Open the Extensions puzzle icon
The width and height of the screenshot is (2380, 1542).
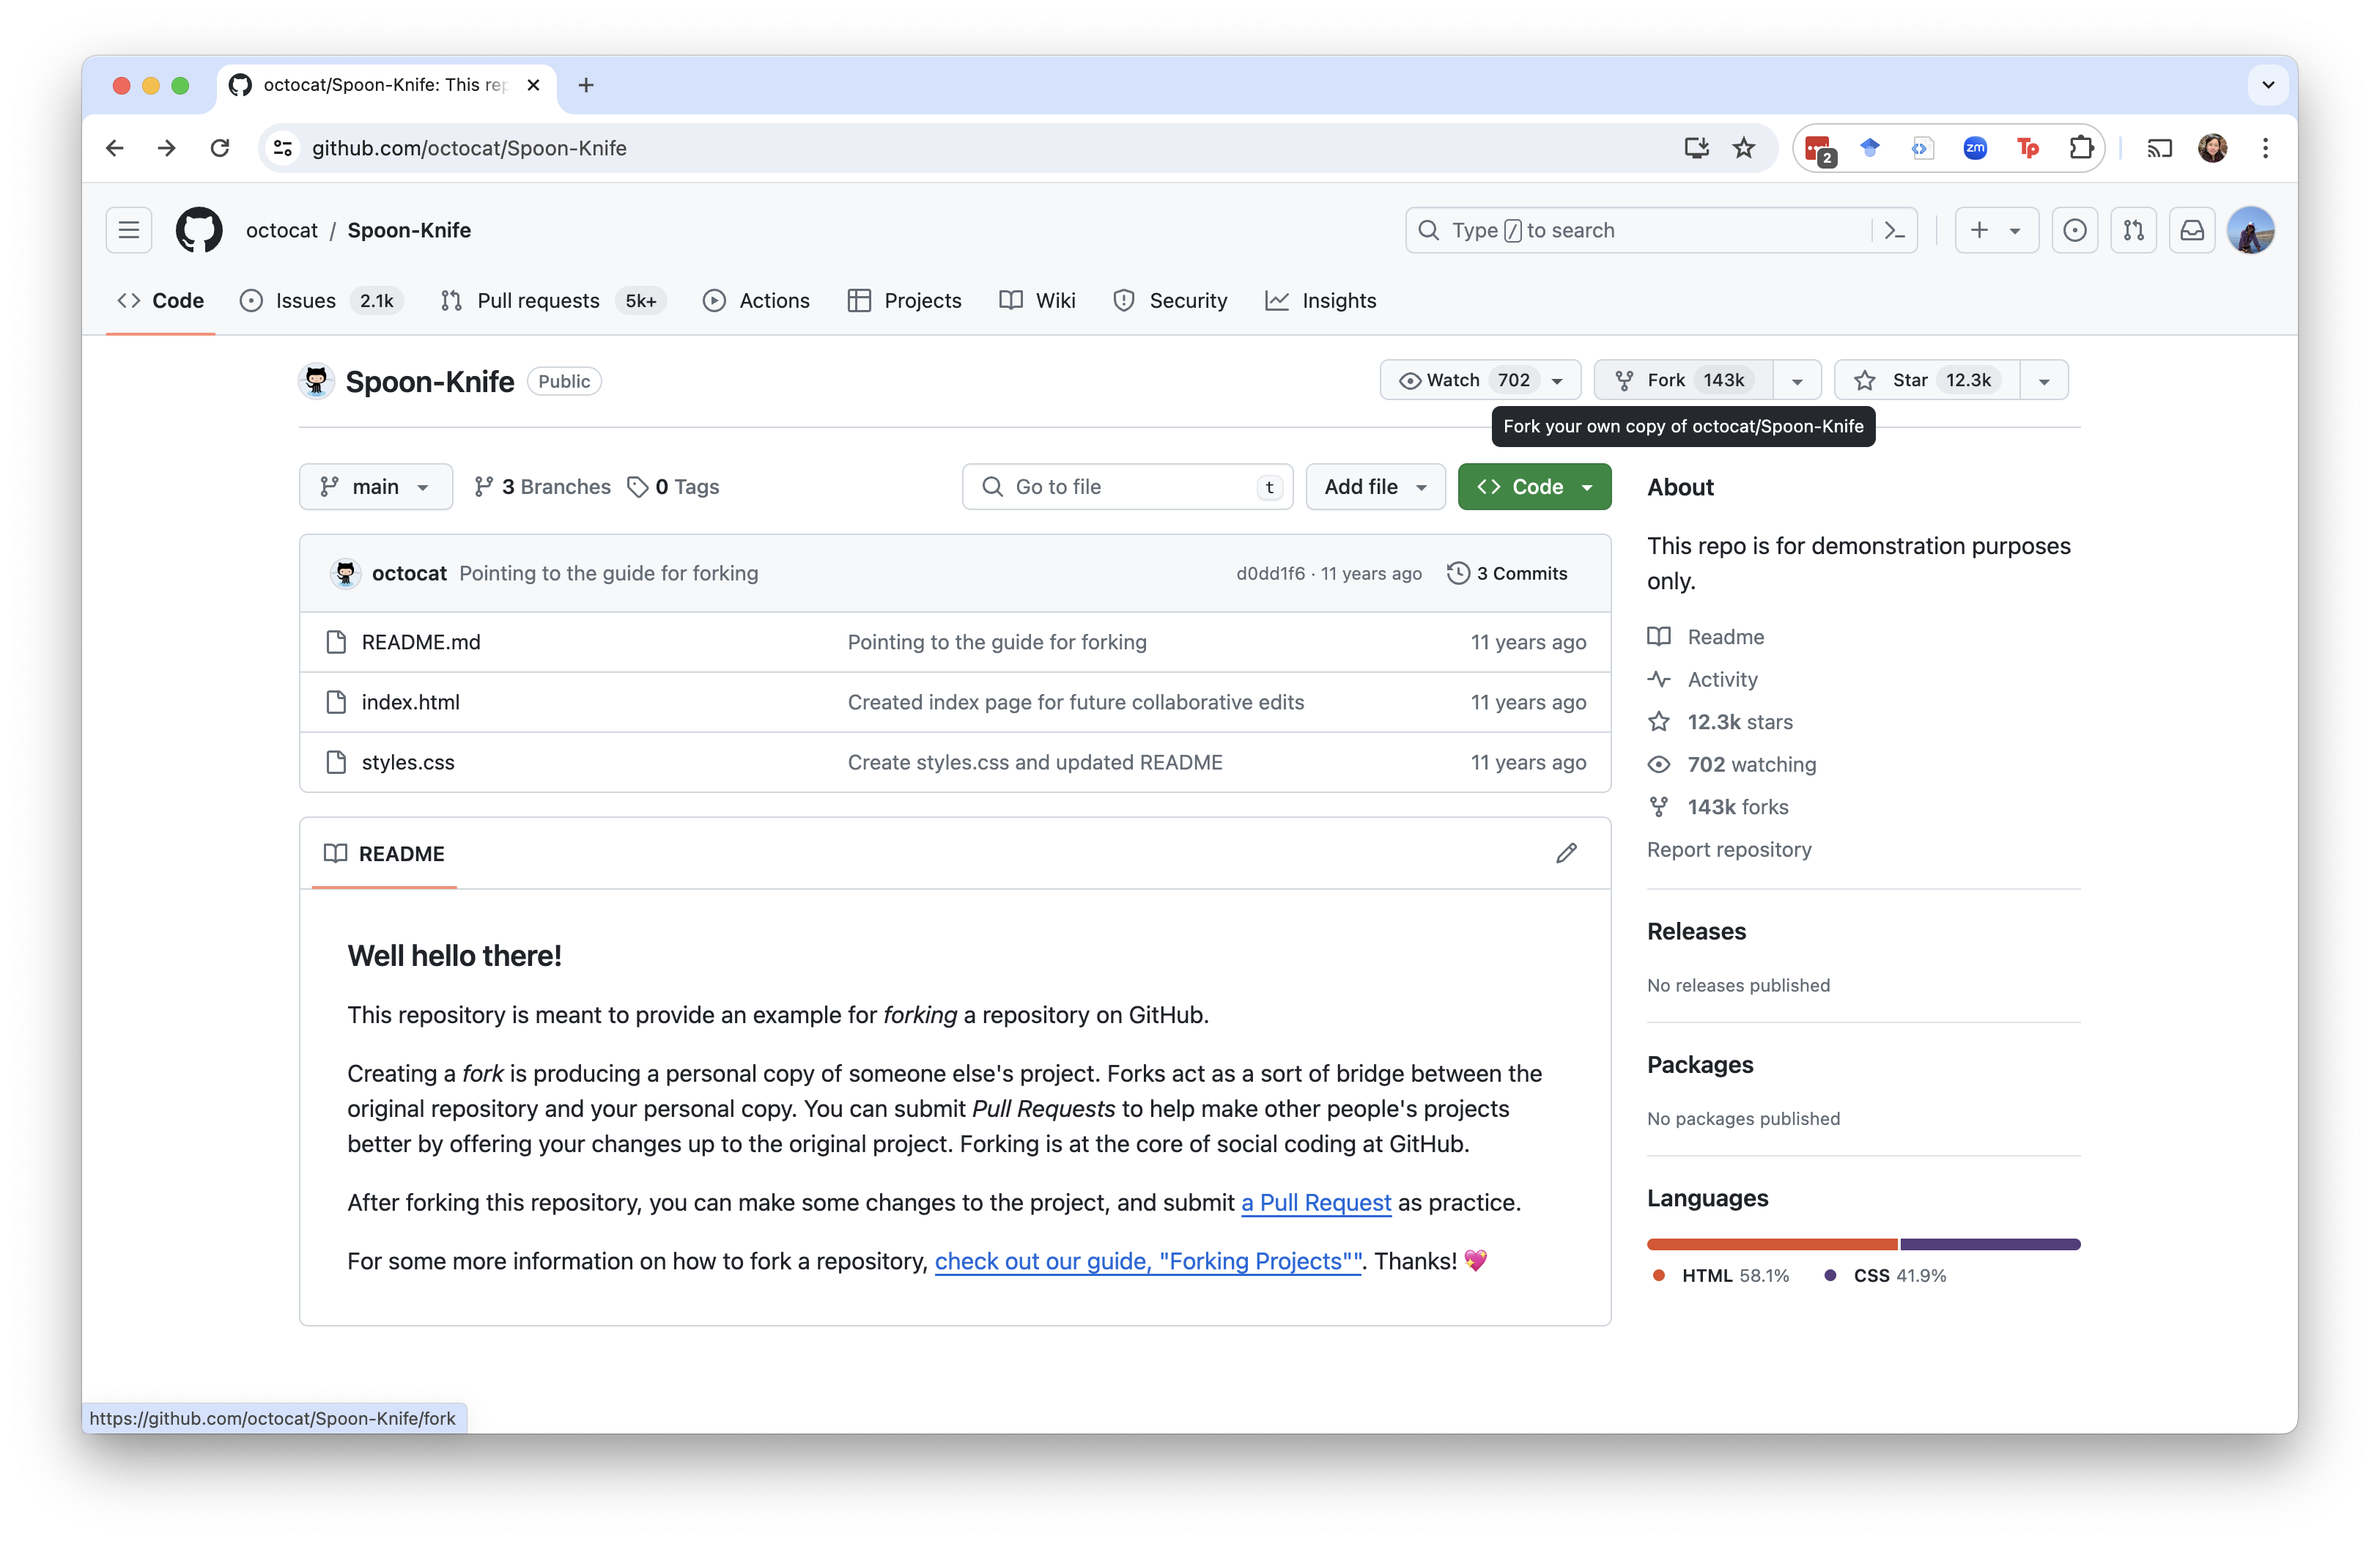2081,148
